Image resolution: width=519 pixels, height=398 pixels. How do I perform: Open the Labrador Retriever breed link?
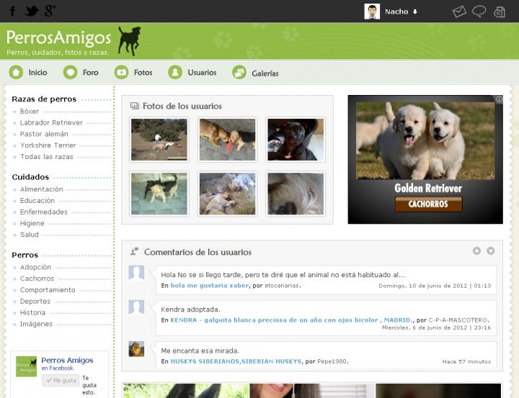click(x=51, y=123)
